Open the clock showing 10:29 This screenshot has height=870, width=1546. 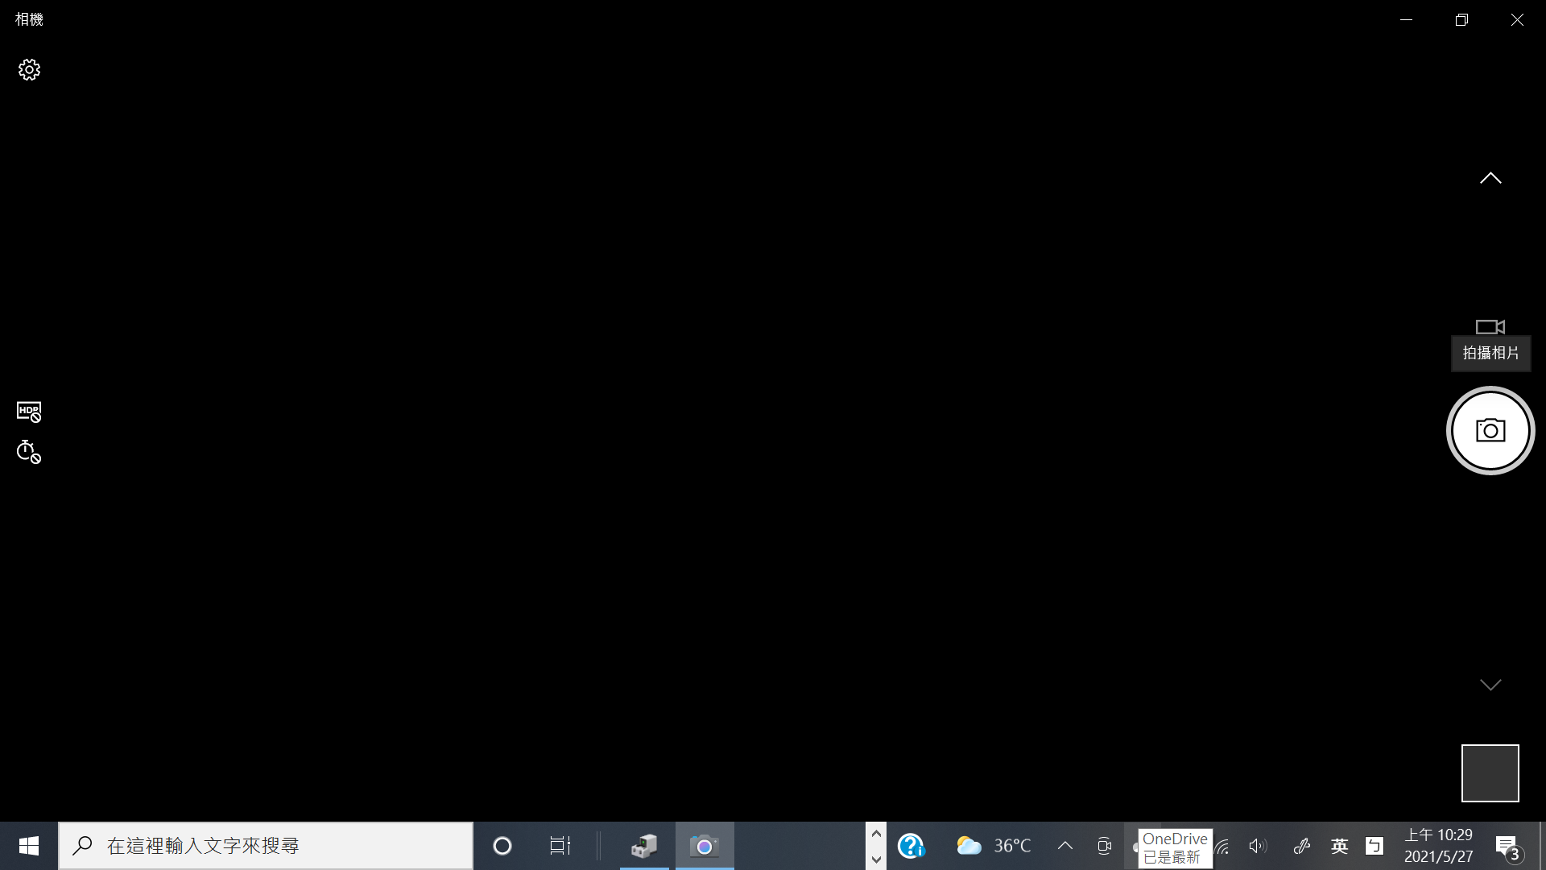(1438, 846)
